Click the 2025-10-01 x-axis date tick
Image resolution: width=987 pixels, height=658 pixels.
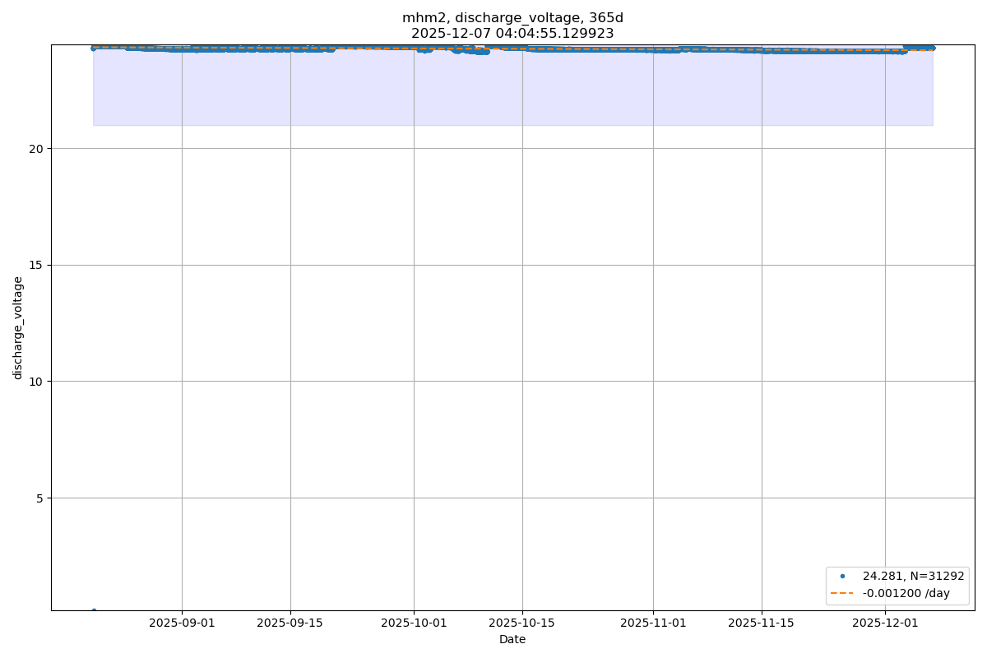click(414, 623)
